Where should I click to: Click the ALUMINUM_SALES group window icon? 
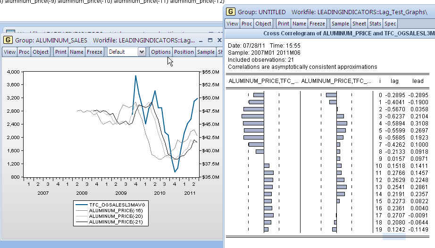point(8,40)
